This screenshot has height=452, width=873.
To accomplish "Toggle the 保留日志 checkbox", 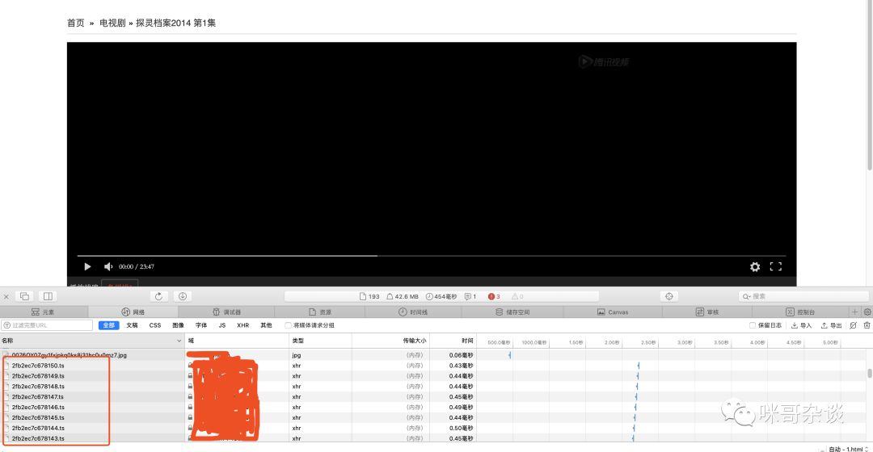I will pos(753,325).
